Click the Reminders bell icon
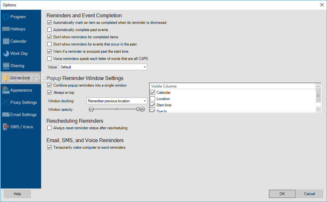The image size is (327, 202). (6, 78)
